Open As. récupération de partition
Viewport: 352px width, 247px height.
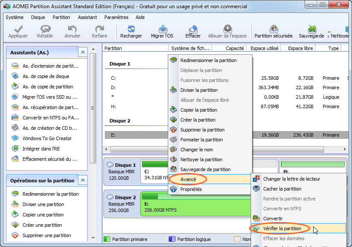(x=46, y=107)
